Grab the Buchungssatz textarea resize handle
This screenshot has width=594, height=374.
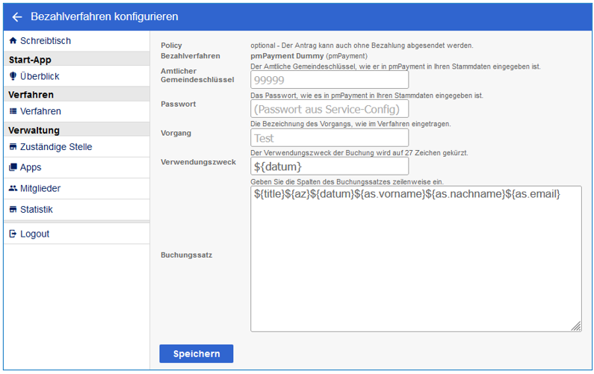pos(576,325)
